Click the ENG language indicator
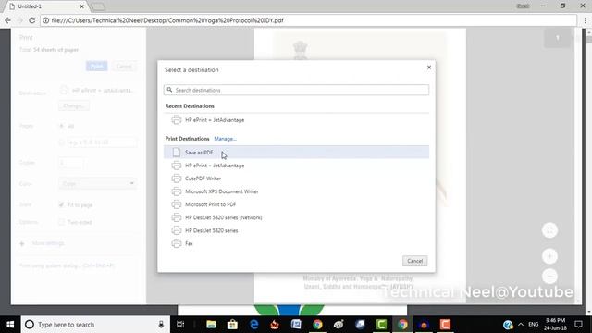Viewport: 592px width, 333px height. click(534, 325)
